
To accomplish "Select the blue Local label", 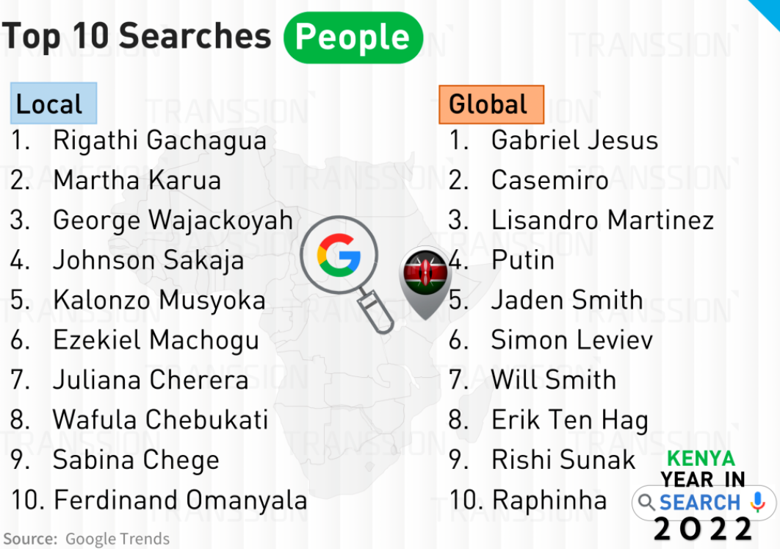I will pyautogui.click(x=53, y=104).
